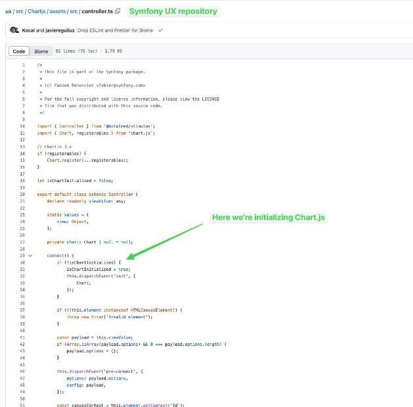Switch to the Blame view tab
The image size is (413, 407).
point(41,51)
